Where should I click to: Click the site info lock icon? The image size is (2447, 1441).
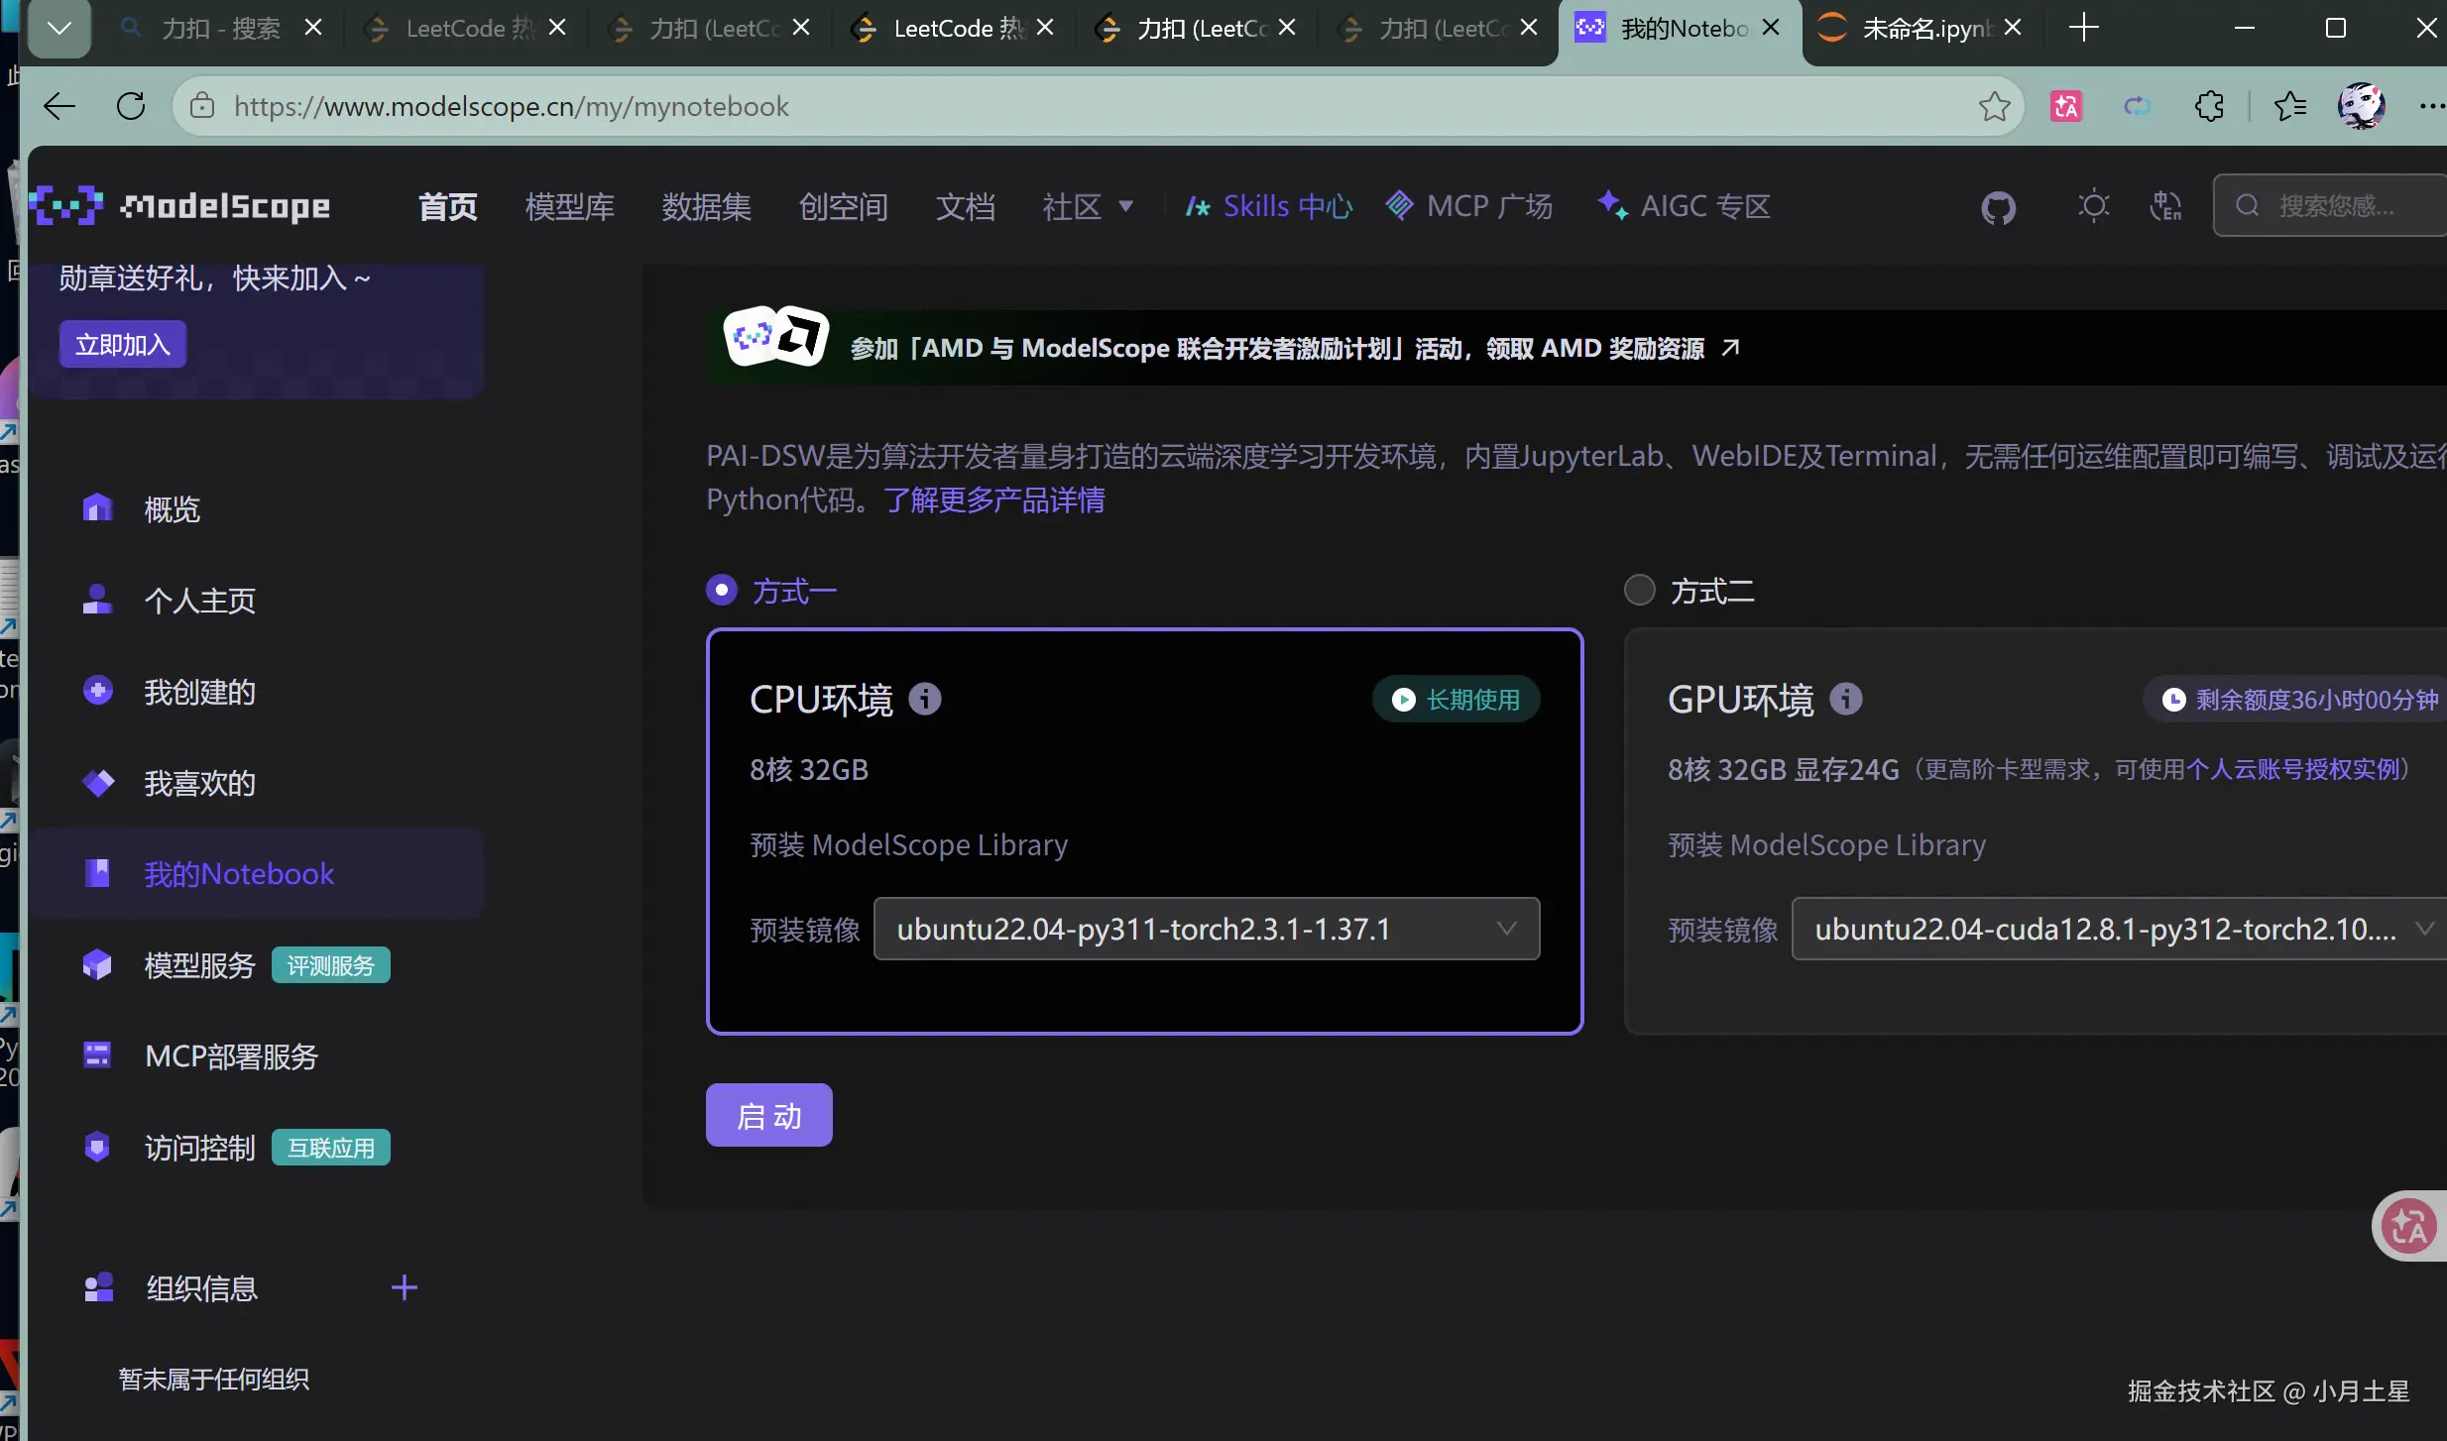click(202, 106)
